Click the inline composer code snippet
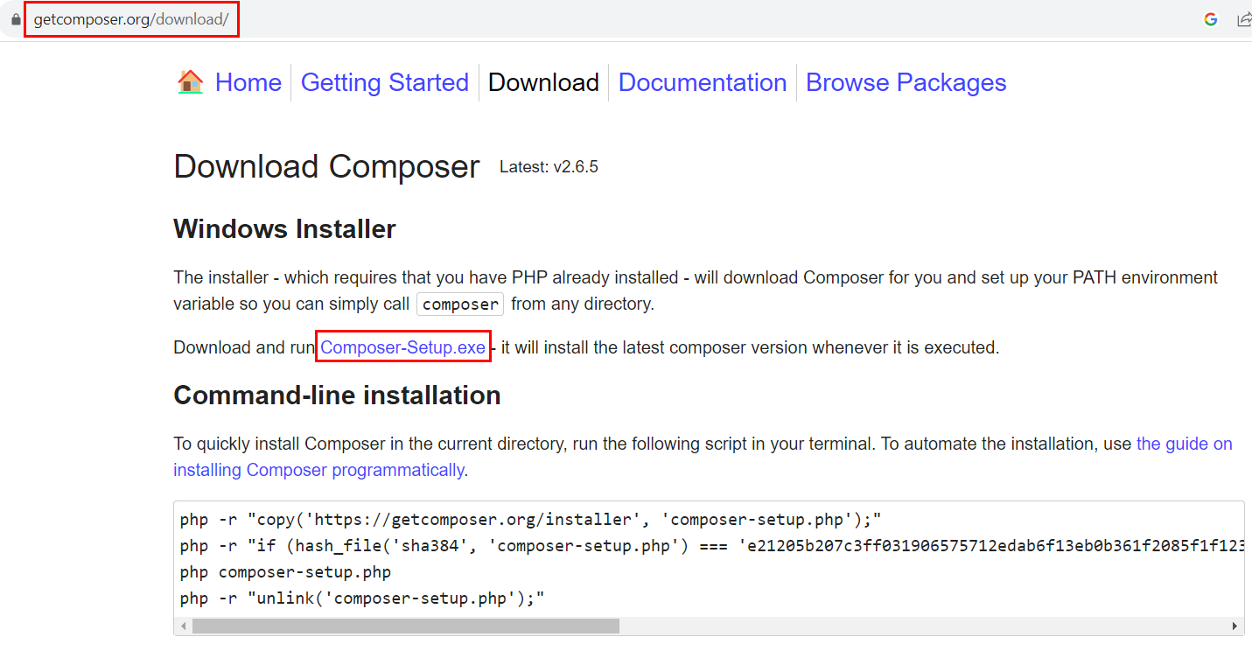The image size is (1252, 651). 459,304
